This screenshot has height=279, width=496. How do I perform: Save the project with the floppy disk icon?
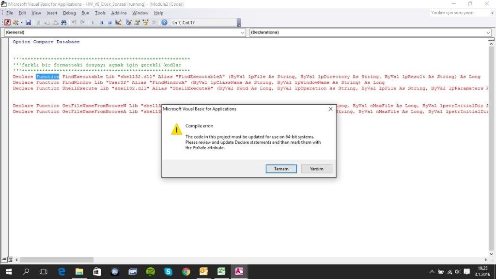pyautogui.click(x=29, y=23)
